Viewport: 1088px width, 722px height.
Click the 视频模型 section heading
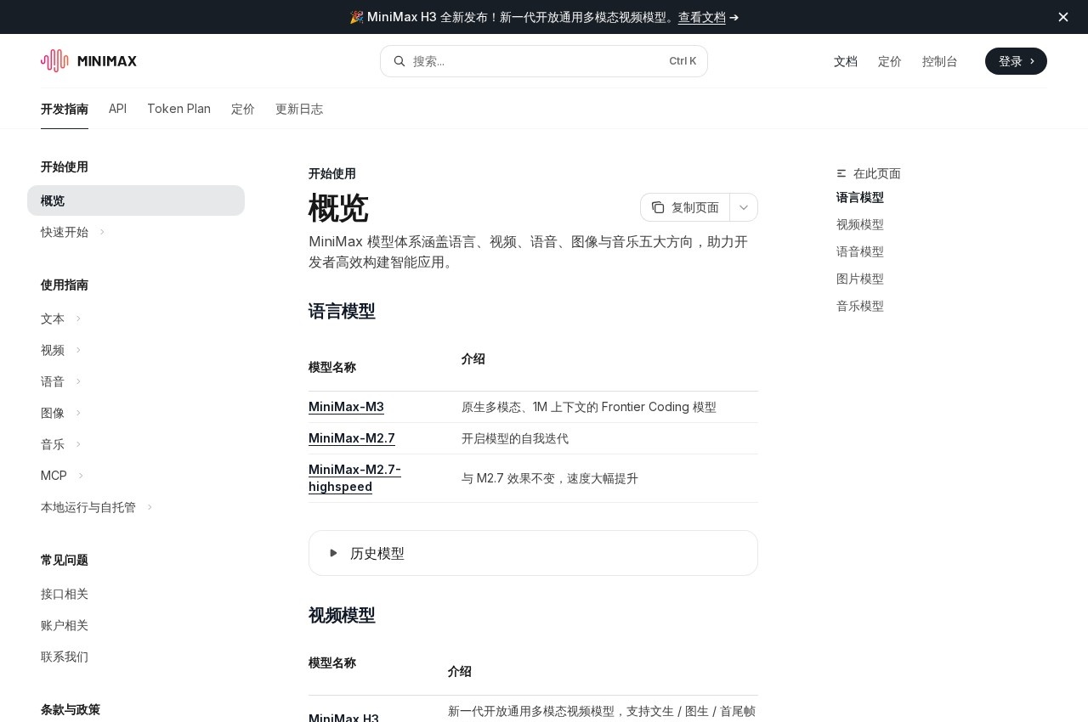pyautogui.click(x=342, y=615)
